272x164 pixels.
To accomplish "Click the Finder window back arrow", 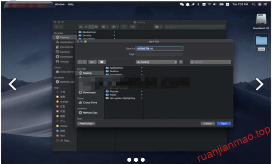I will [56, 27].
